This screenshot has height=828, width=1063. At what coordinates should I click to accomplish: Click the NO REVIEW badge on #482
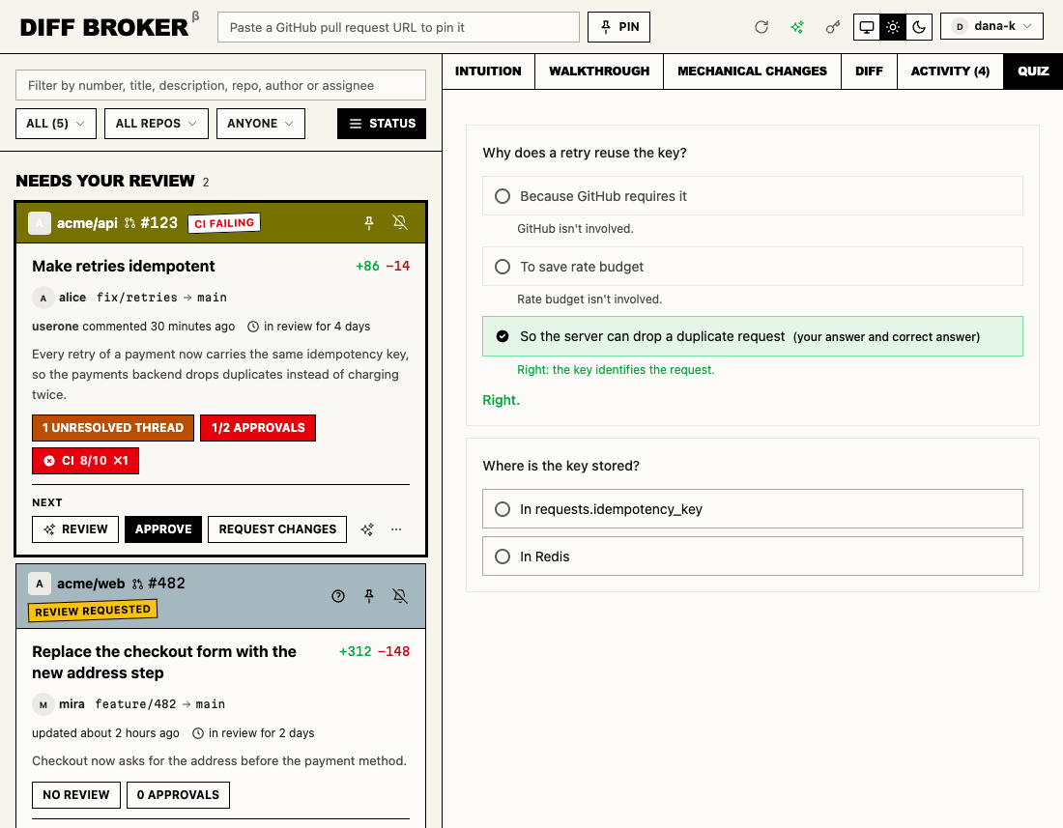(76, 795)
